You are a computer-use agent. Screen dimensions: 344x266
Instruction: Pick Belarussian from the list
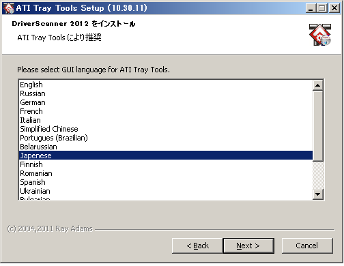coord(166,147)
